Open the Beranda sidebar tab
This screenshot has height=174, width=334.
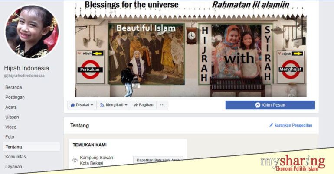pos(13,87)
